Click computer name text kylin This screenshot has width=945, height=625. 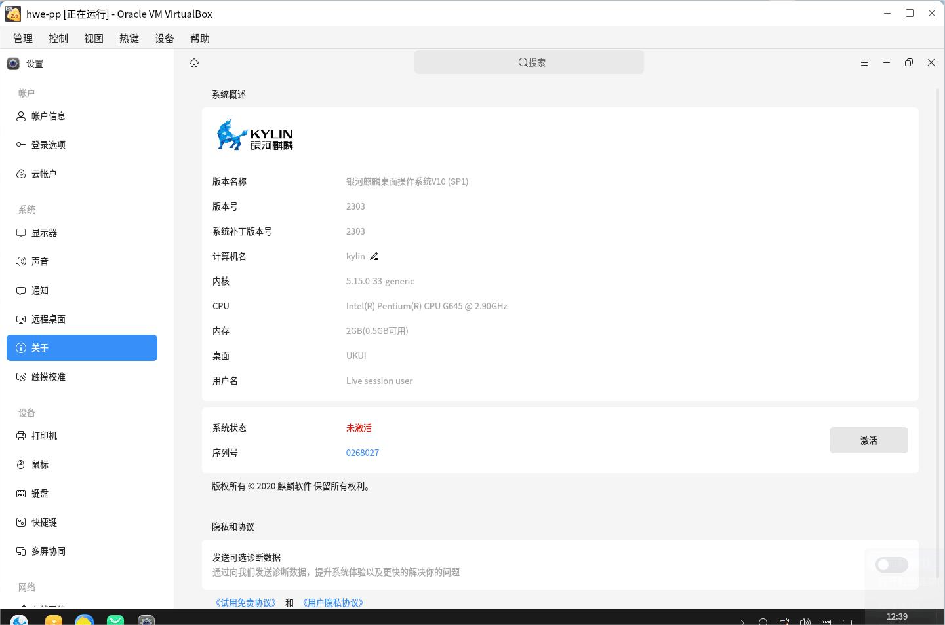pyautogui.click(x=355, y=256)
